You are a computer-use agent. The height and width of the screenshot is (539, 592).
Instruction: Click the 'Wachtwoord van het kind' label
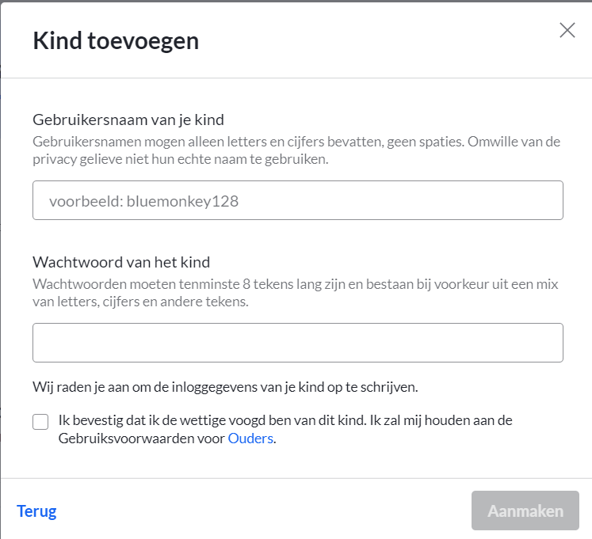tap(121, 262)
